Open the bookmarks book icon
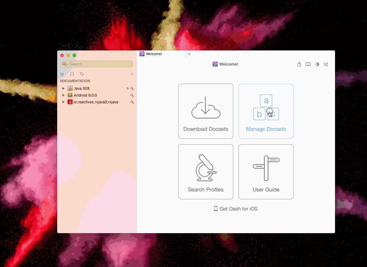Image resolution: width=367 pixels, height=267 pixels. [308, 64]
